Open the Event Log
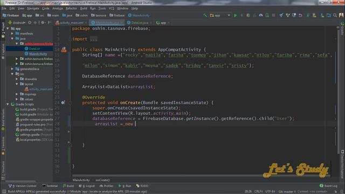The height and width of the screenshot is (194, 345). 328,186
